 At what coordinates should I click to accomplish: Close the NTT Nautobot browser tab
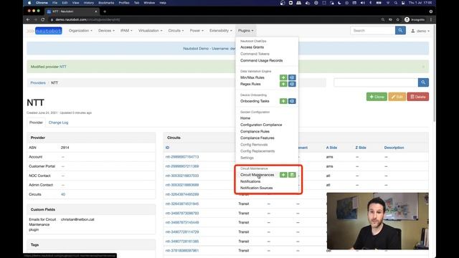pos(95,11)
